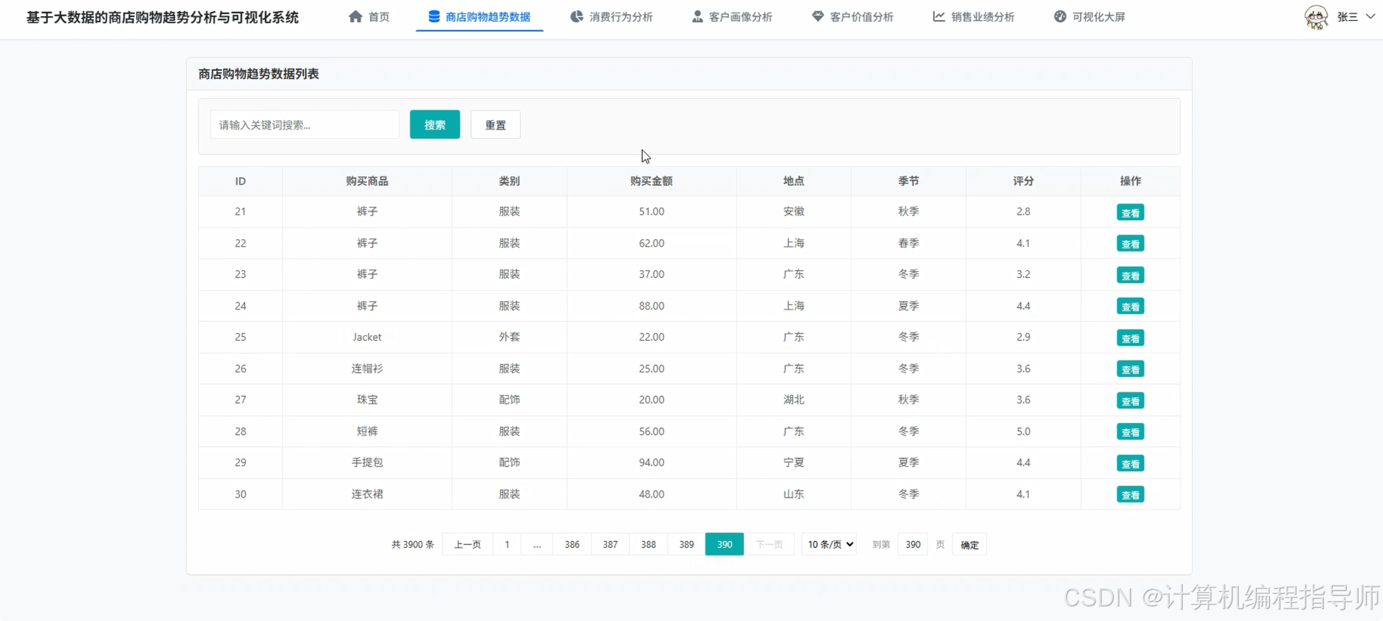Click the 宁夏 location cell
The image size is (1383, 621).
point(794,463)
